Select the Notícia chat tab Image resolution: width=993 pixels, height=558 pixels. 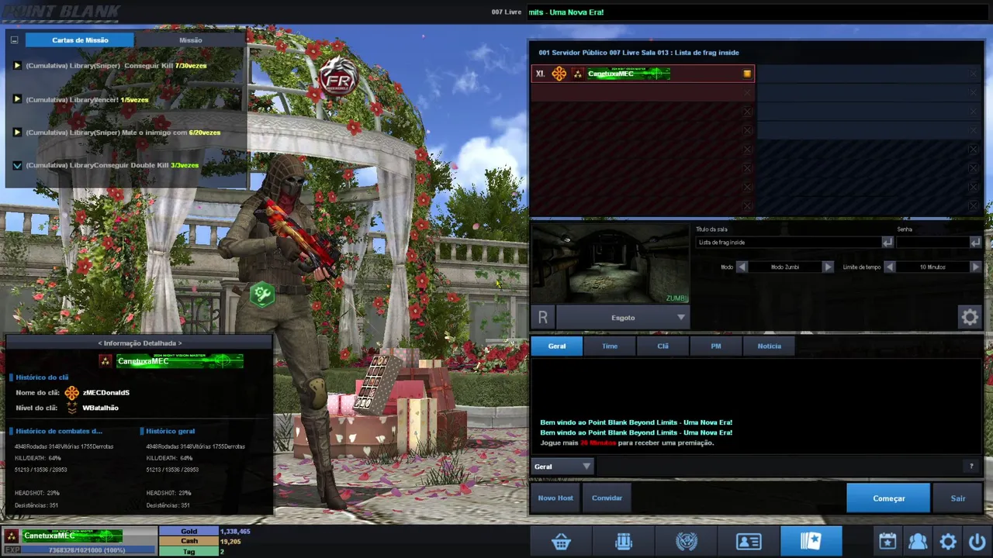(x=769, y=346)
